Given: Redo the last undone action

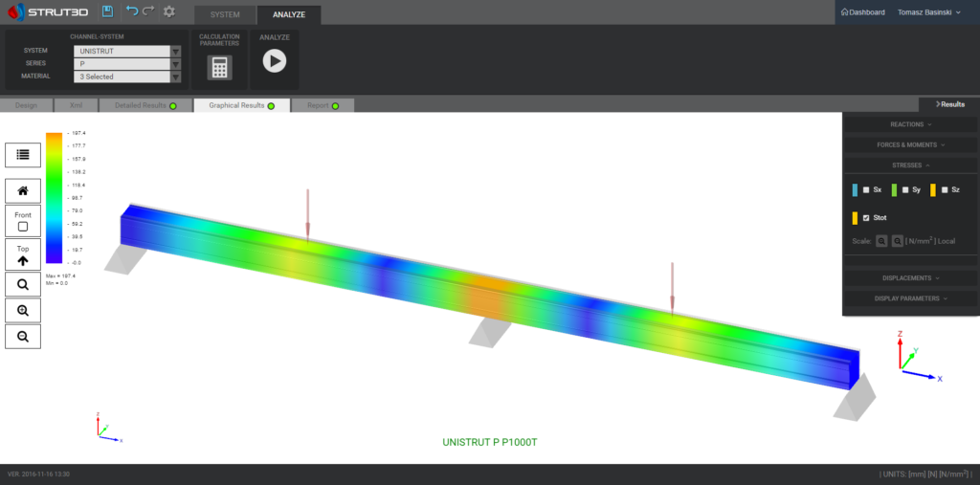Looking at the screenshot, I should coord(148,11).
